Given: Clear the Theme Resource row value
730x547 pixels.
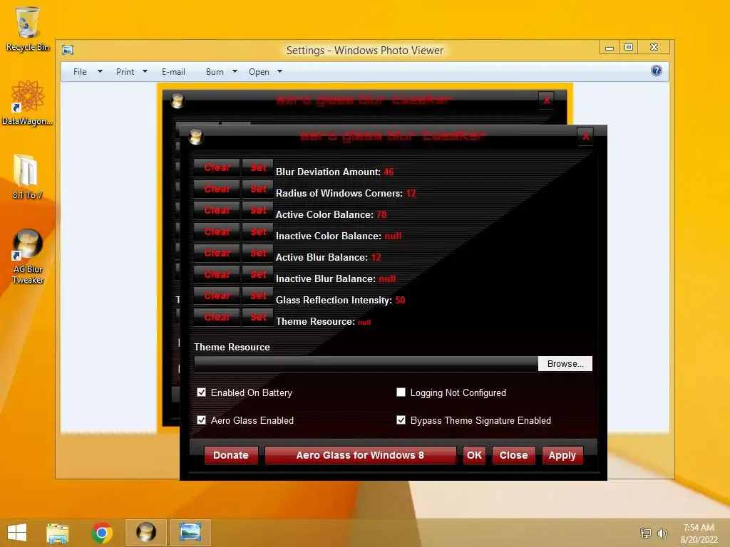Looking at the screenshot, I should click(x=217, y=317).
